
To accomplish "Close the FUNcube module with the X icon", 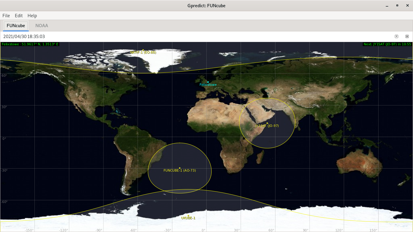I will coord(407,36).
